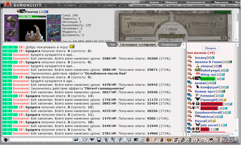Click the info icon beside Рекетер [10] header

point(47,12)
